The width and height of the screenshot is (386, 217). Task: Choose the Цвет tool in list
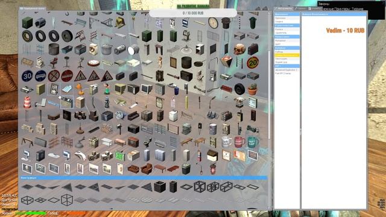[287, 44]
